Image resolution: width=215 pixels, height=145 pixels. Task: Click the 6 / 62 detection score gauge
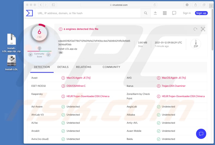point(39,33)
